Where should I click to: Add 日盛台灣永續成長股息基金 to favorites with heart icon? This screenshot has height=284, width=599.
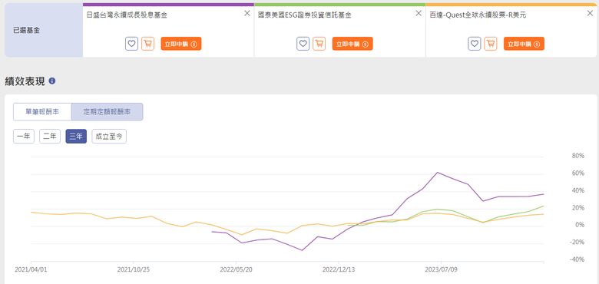131,44
